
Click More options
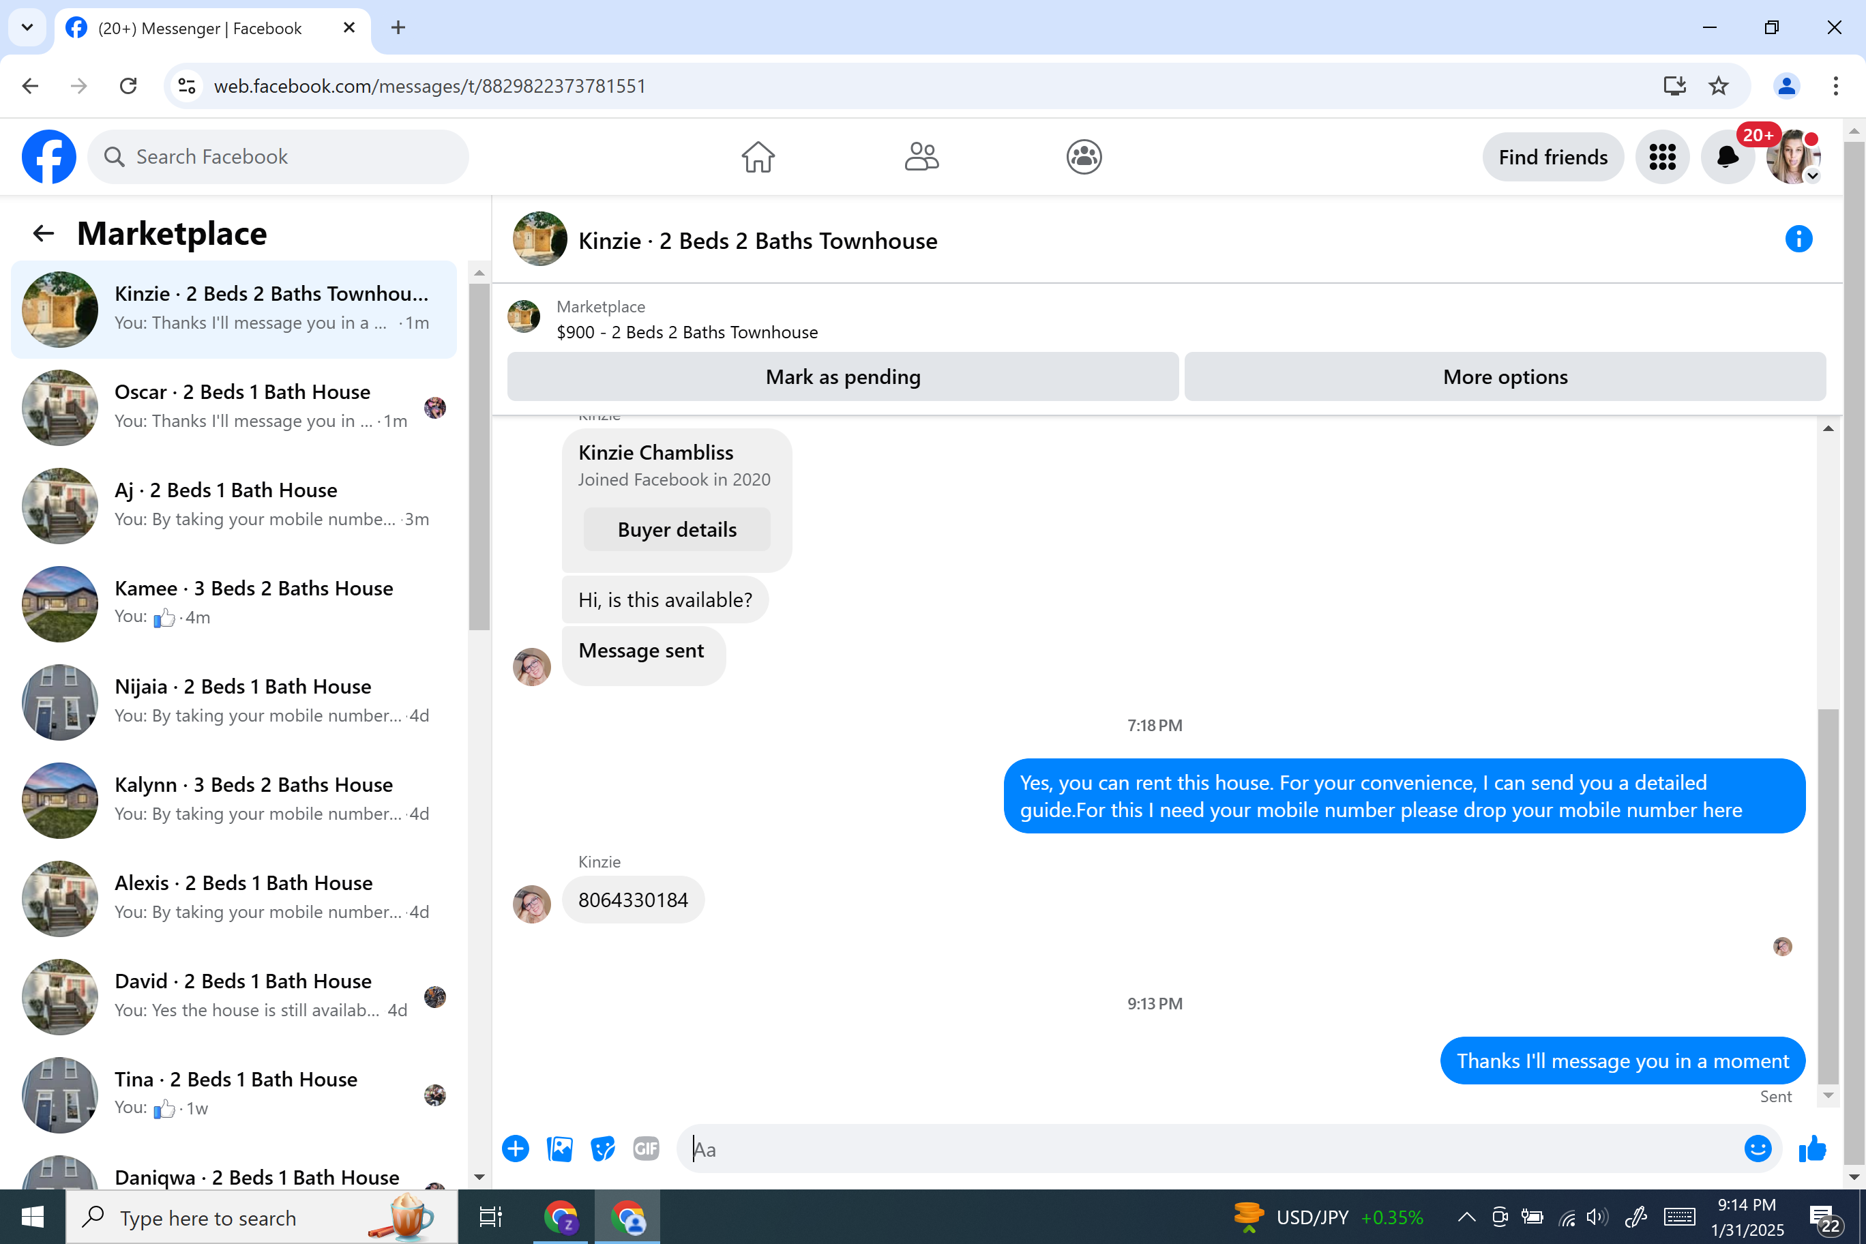pos(1505,377)
